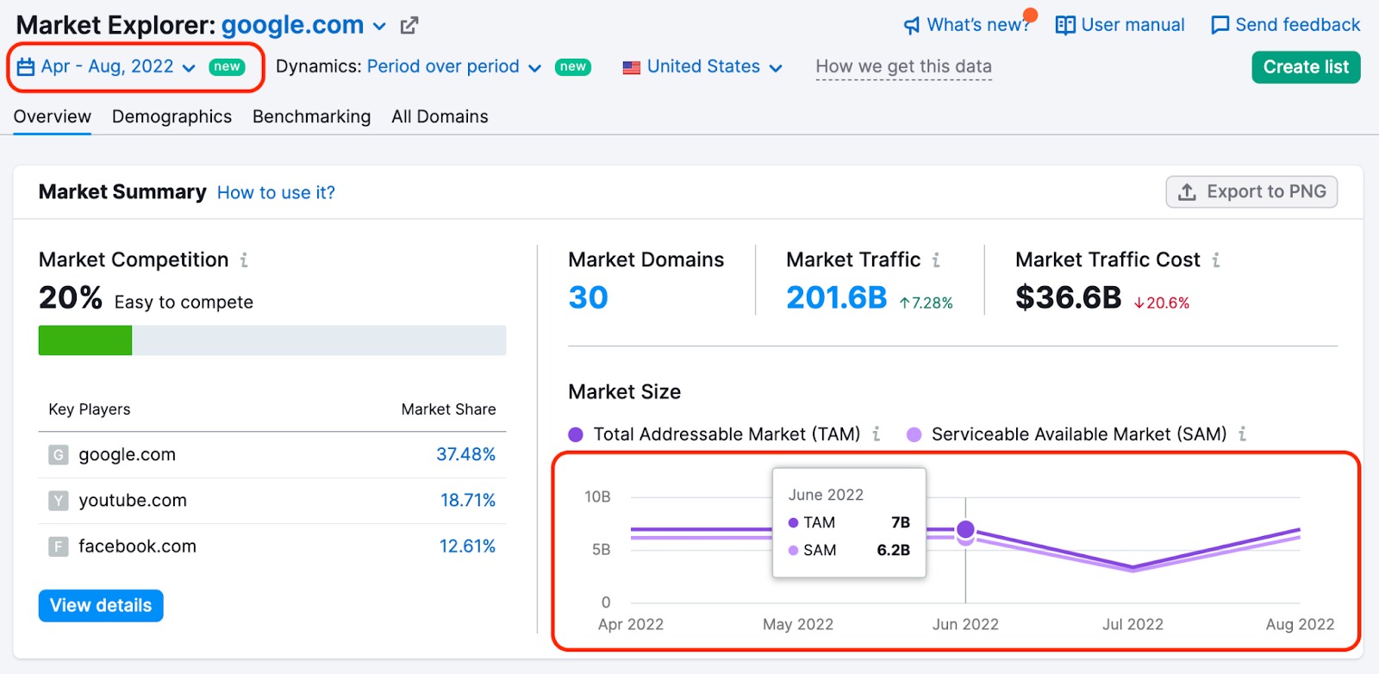Click the facebook.com favicon in Key Players
Viewport: 1379px width, 674px height.
[59, 546]
